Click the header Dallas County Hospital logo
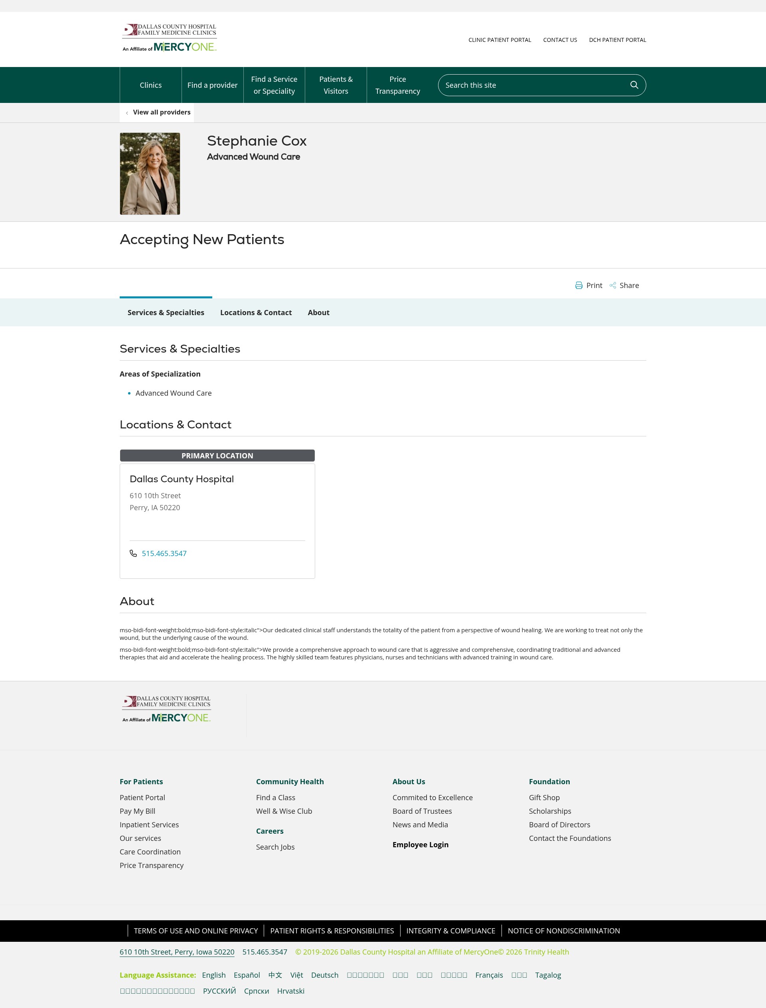766x1008 pixels. pyautogui.click(x=169, y=38)
